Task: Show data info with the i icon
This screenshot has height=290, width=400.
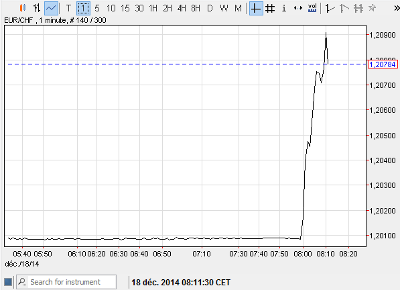Action: tap(284, 9)
